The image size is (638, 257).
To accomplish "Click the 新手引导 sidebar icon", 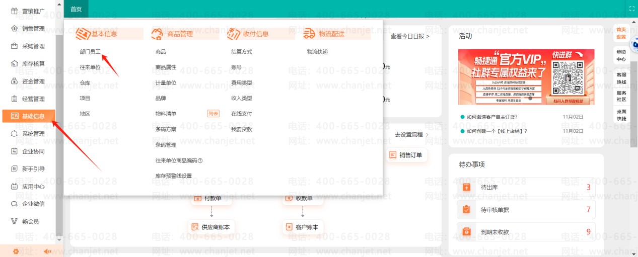I will tap(14, 169).
